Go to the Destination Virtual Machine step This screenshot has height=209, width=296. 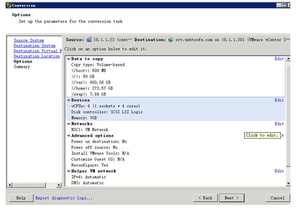[38, 51]
